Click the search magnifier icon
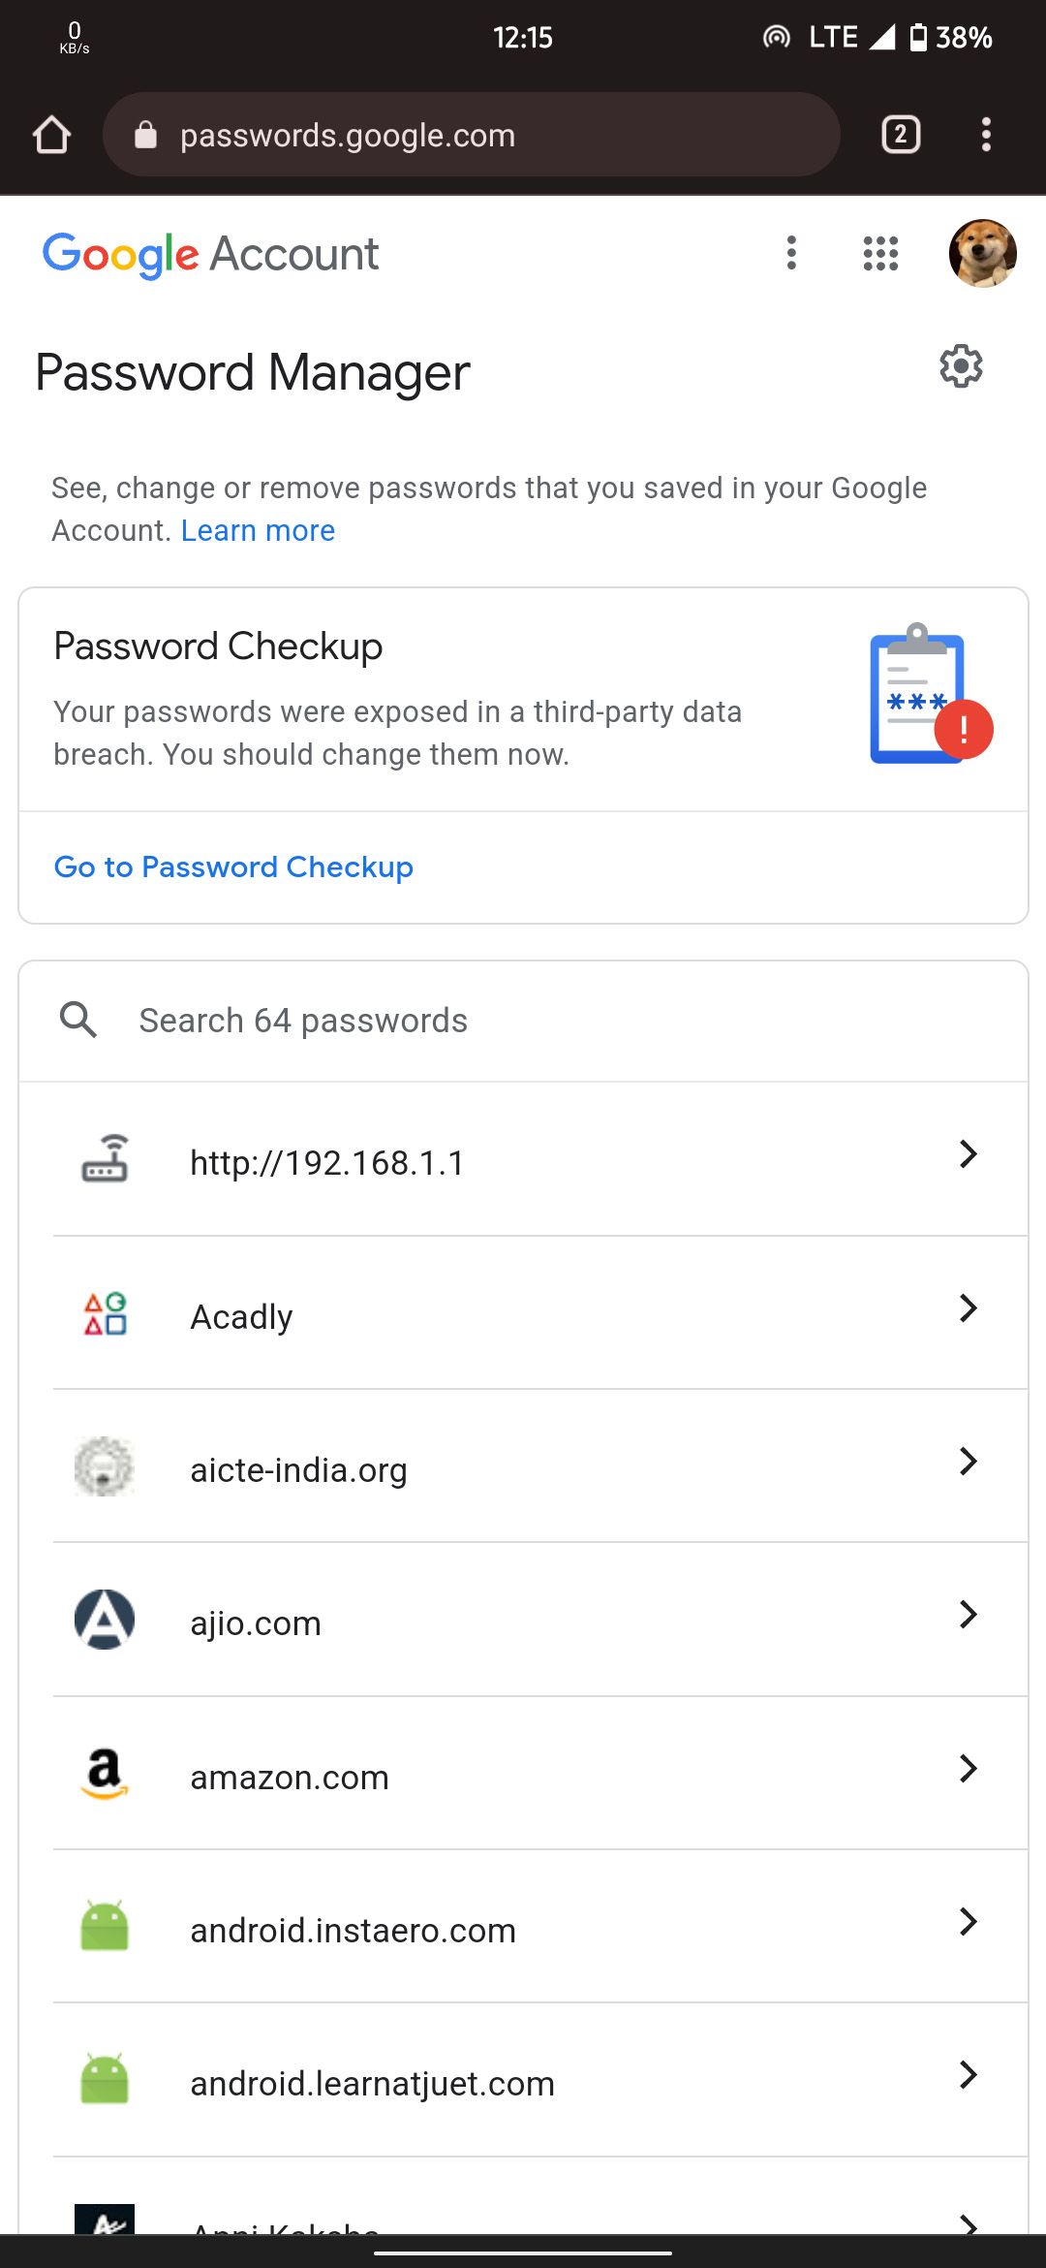The image size is (1046, 2268). [x=77, y=1020]
